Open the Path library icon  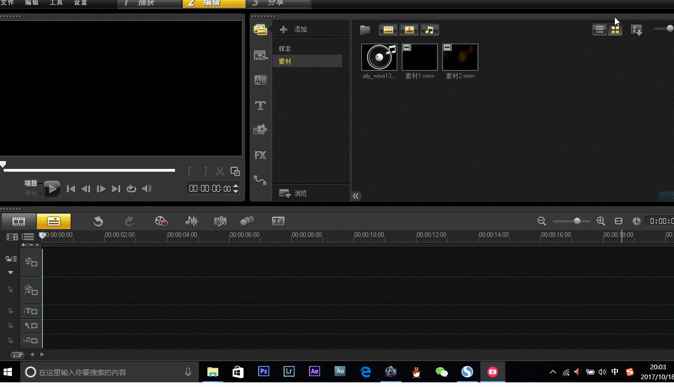(x=260, y=180)
